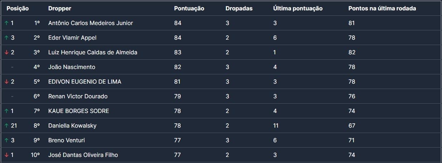Screen dimensions: 442x163
Task: Open dropper Antônio Carlos Medeiros Junior
Action: [90, 23]
